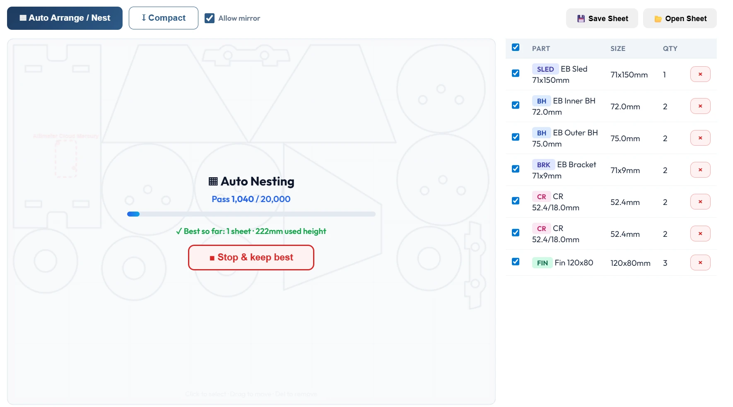Delete the Fin 120x80 part
The image size is (733, 407).
700,263
